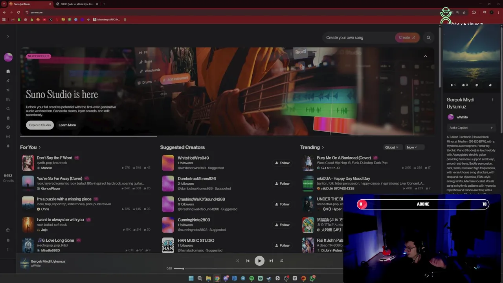Open File Explorer from the taskbar

coord(208,278)
